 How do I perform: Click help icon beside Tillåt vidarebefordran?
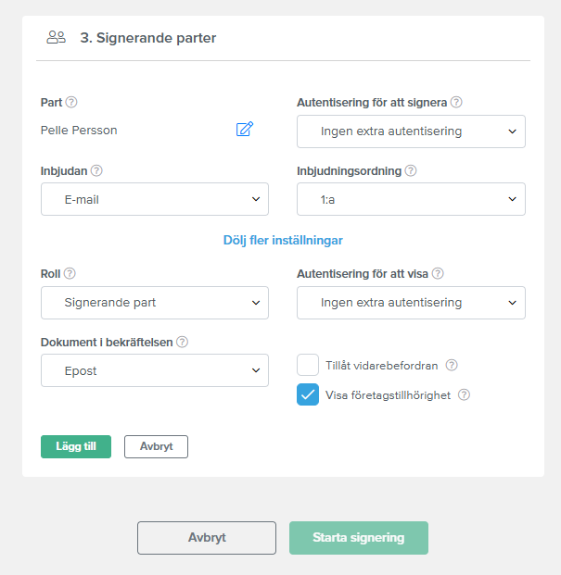[452, 365]
